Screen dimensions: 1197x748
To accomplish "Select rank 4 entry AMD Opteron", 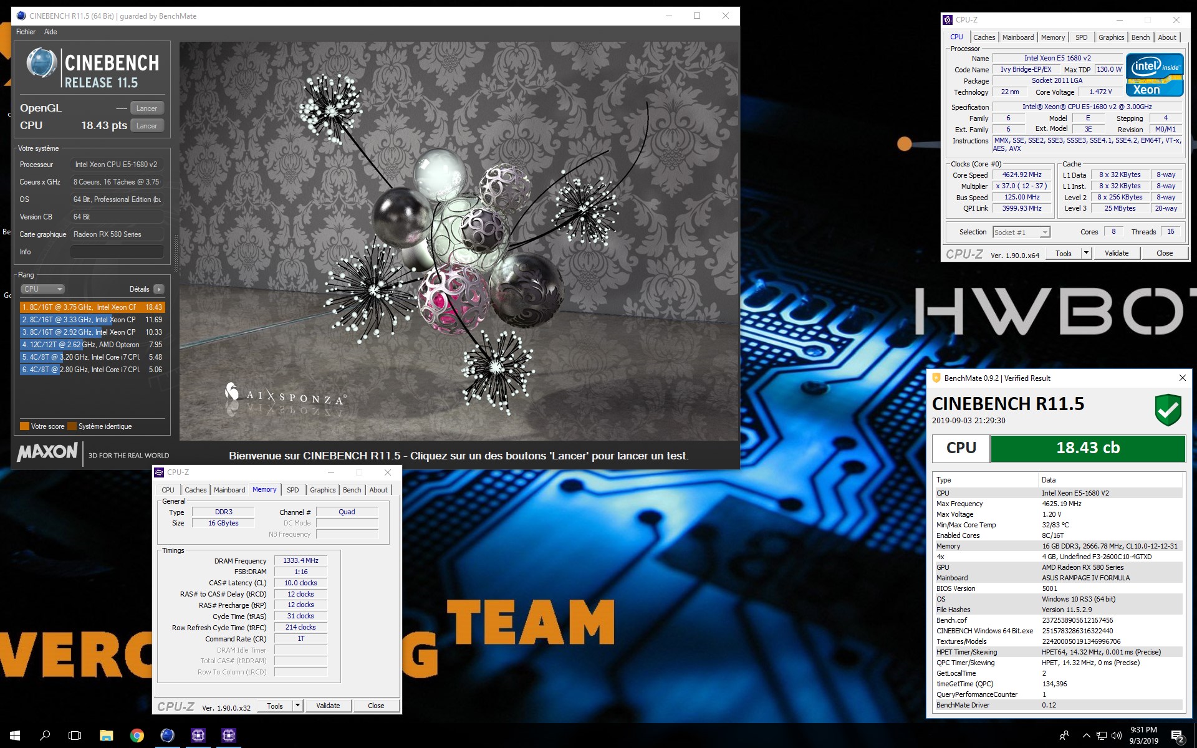I will pos(92,345).
